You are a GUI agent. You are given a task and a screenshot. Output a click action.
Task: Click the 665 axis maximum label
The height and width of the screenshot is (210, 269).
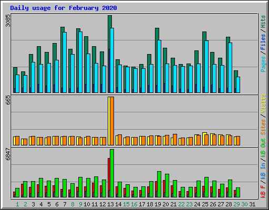(x=8, y=100)
